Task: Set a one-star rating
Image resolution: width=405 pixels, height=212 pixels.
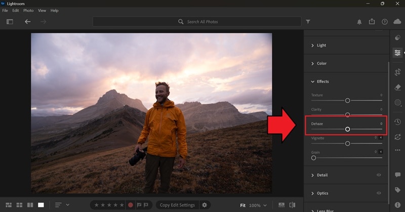Action: 97,205
